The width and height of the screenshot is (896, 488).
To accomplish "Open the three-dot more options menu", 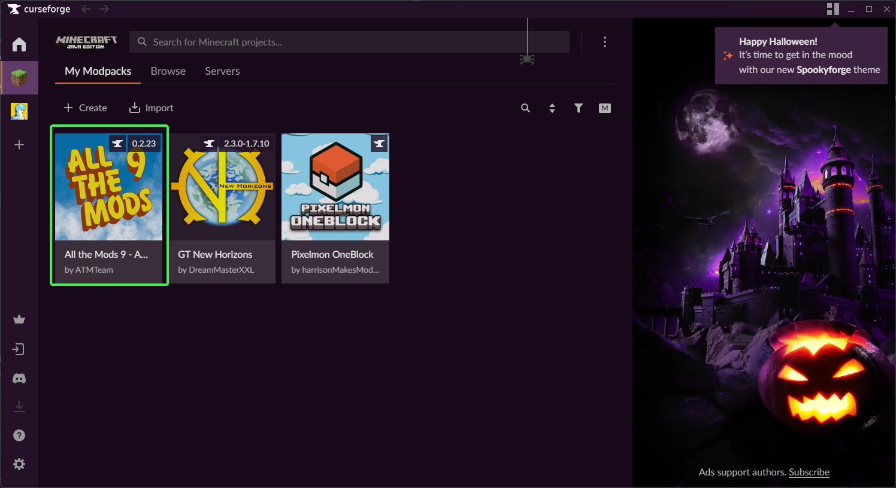I will 605,42.
